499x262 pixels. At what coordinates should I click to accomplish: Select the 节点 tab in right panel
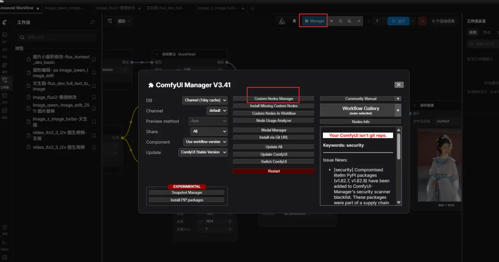point(487,32)
